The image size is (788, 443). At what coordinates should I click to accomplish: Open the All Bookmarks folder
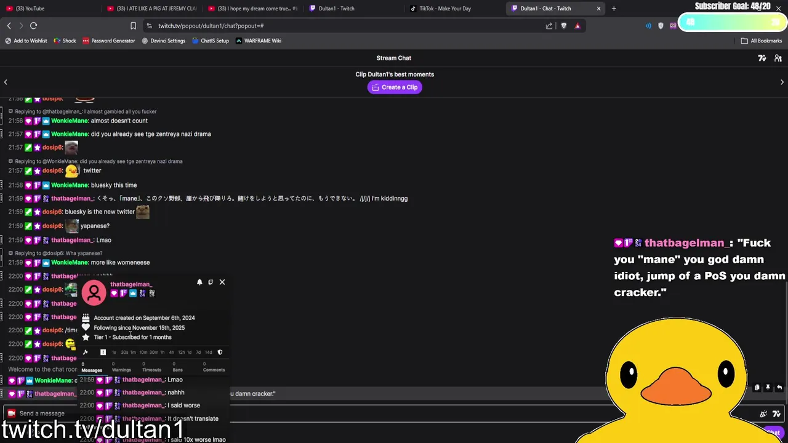pos(761,41)
